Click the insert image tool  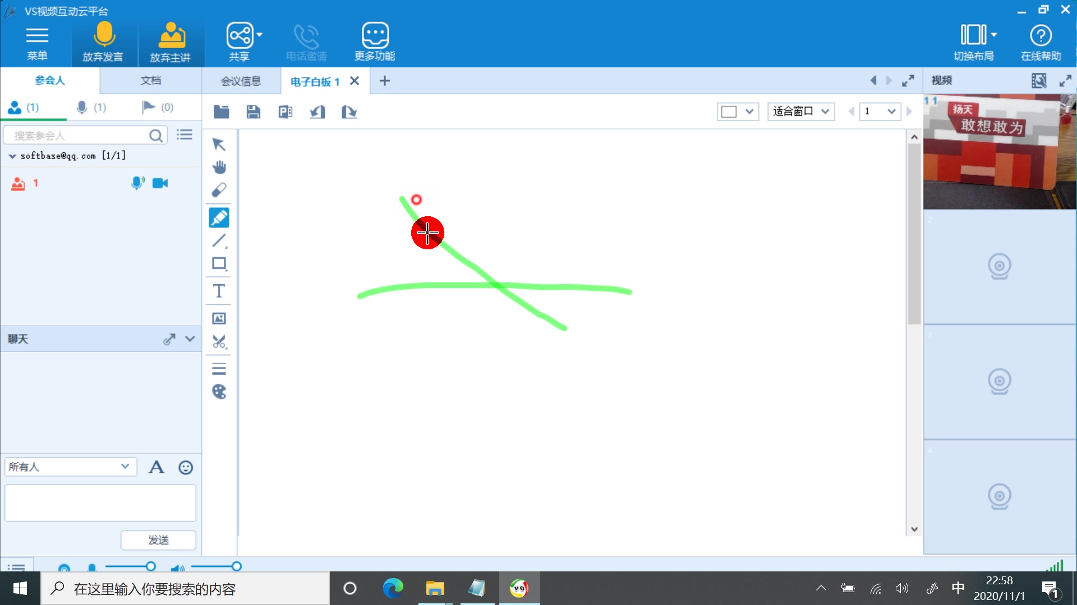tap(219, 319)
